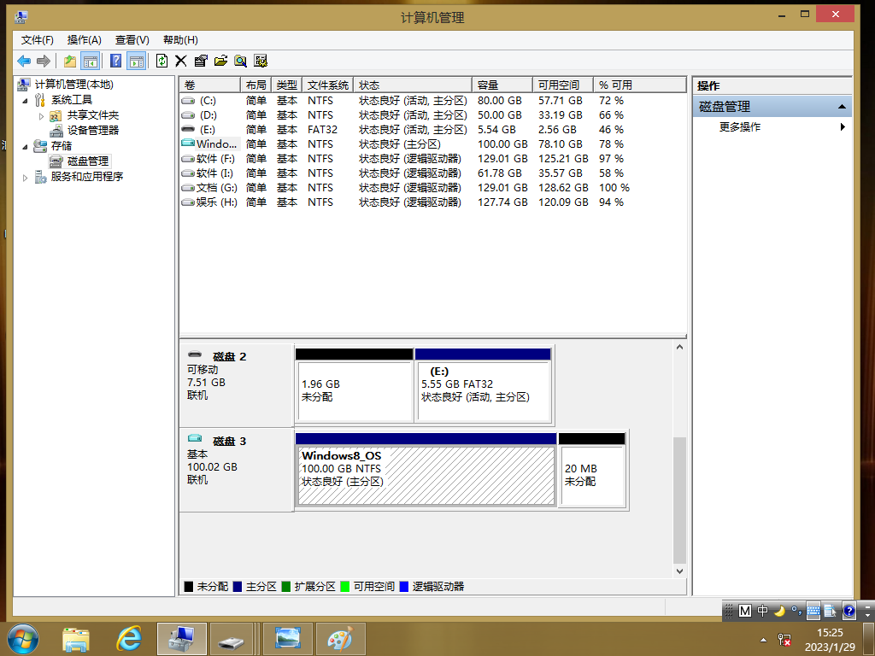Click the IME soft keyboard icon

point(813,612)
